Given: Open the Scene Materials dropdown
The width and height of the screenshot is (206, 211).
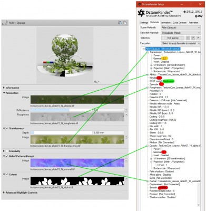Looking at the screenshot, I should point(181,27).
